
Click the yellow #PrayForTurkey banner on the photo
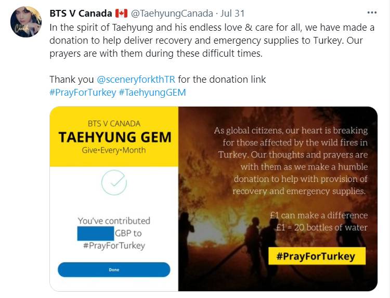click(x=317, y=256)
